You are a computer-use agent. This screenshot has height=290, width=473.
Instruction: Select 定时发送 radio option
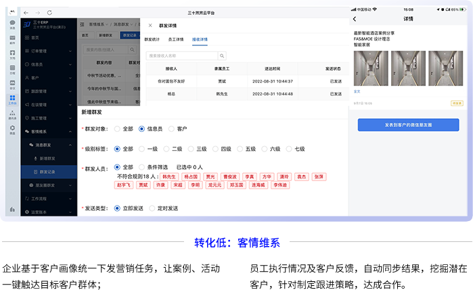click(x=153, y=208)
